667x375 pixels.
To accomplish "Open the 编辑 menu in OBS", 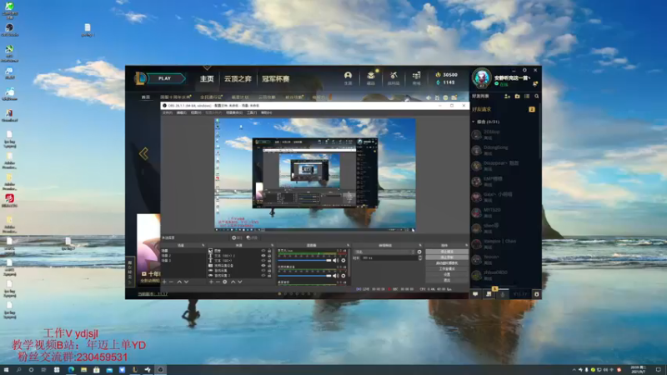I will pos(182,112).
